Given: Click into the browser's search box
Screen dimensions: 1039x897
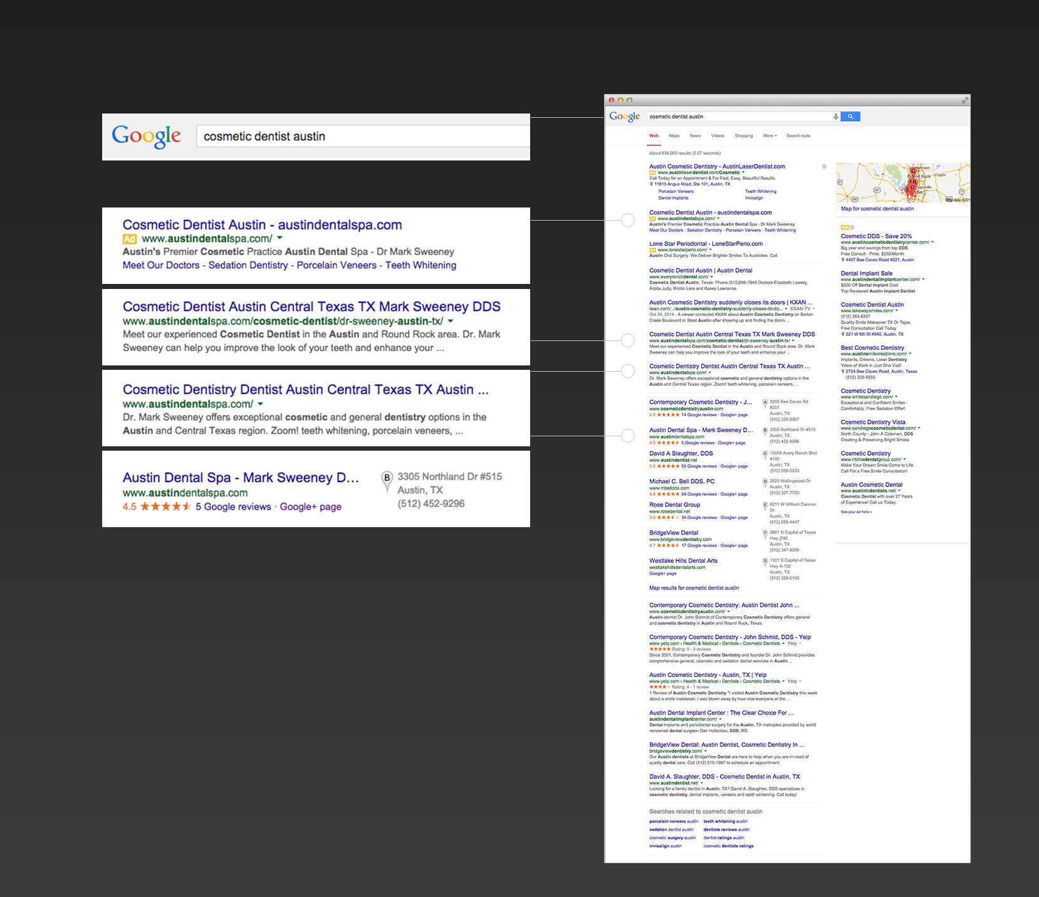Looking at the screenshot, I should [739, 117].
